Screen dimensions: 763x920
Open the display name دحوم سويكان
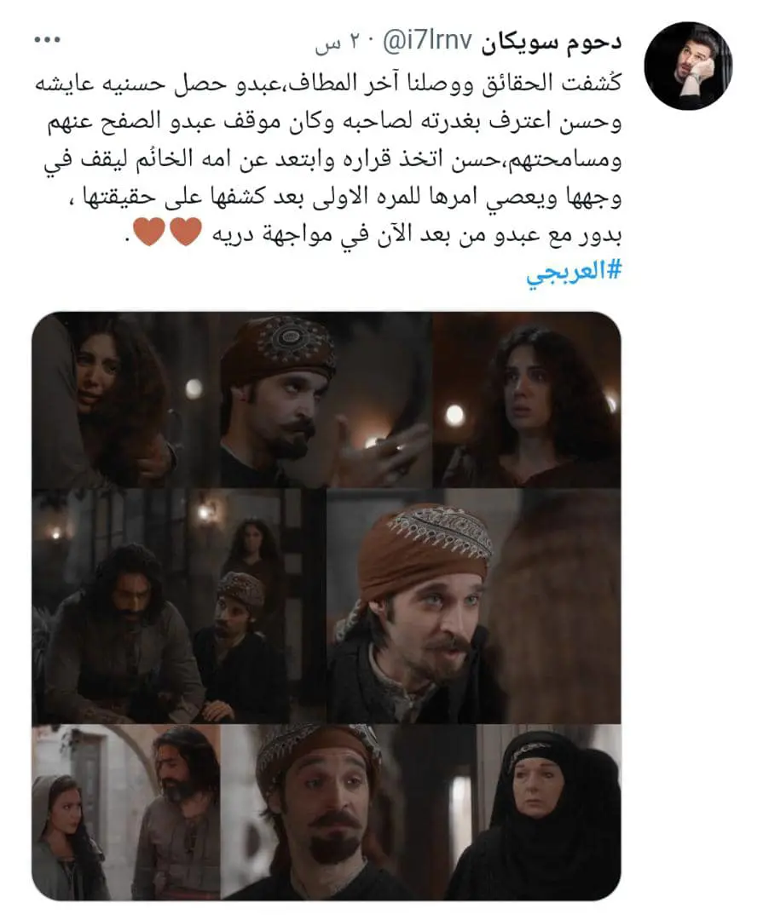pyautogui.click(x=551, y=43)
